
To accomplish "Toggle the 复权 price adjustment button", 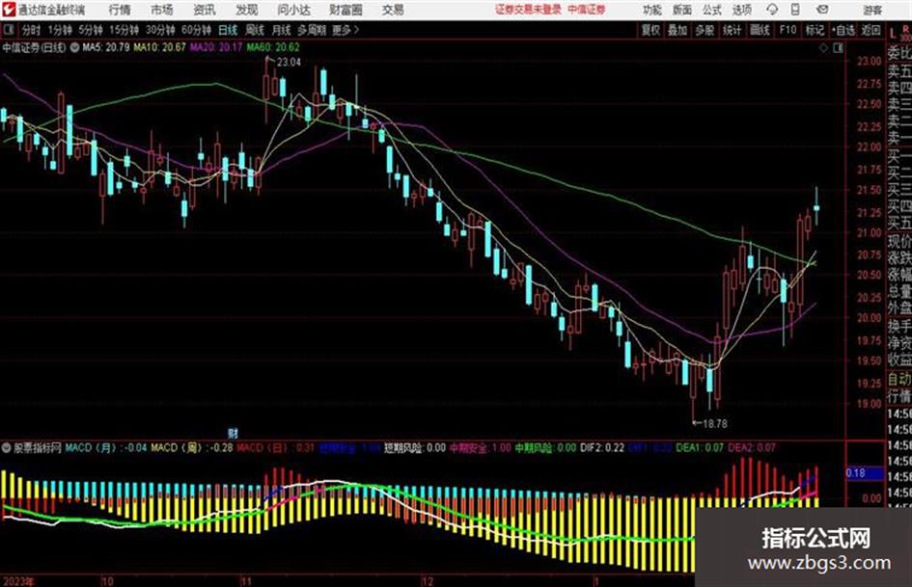I will click(650, 30).
